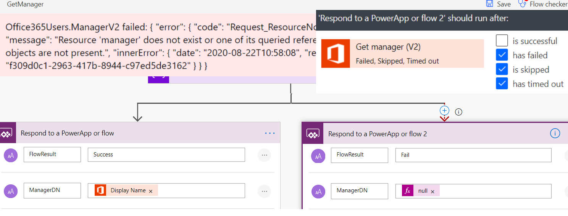Click info icon next to plus button

tap(459, 112)
